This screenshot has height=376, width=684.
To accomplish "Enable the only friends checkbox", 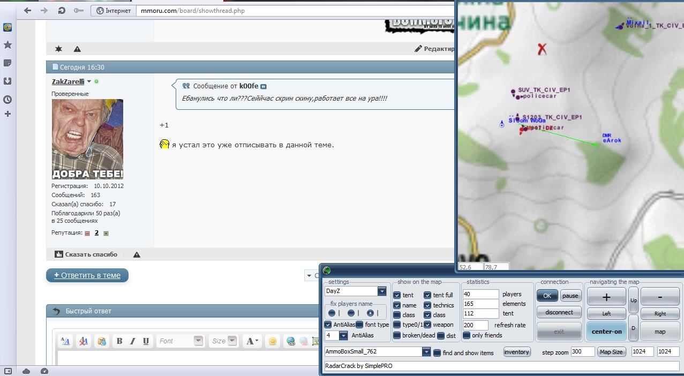I will (x=467, y=335).
